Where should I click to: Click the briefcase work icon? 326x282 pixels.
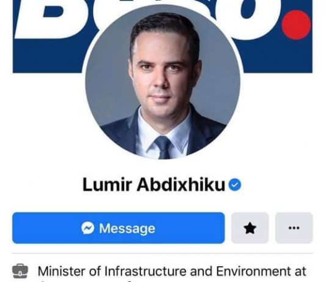[x=20, y=271]
